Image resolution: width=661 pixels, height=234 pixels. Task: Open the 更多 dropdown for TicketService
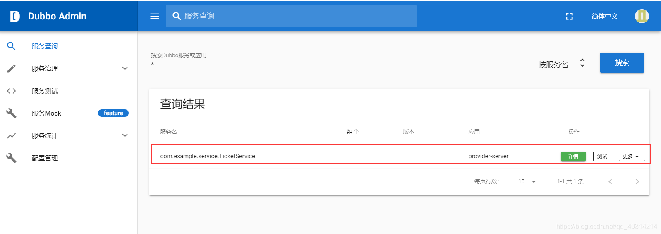click(x=632, y=156)
